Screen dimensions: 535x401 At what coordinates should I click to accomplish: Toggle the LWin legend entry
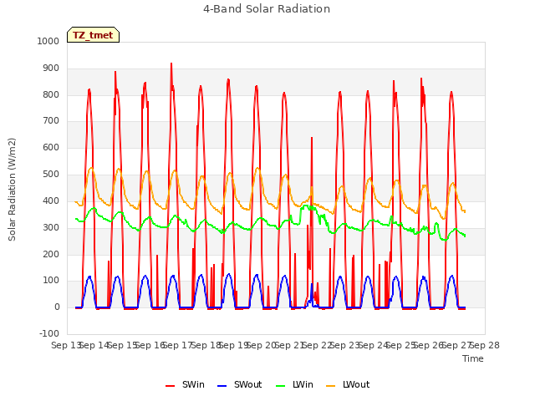[x=294, y=384]
